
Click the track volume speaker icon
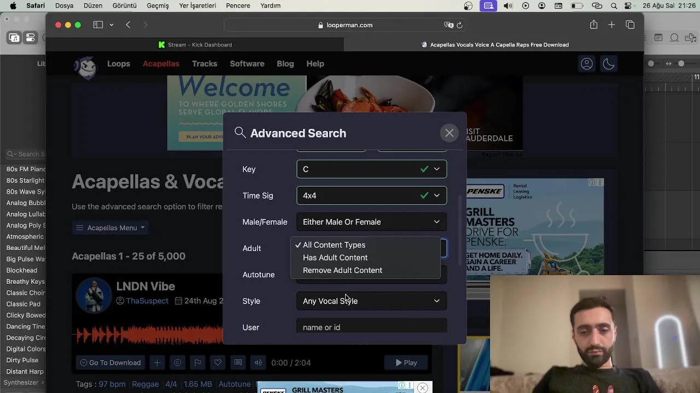258,363
